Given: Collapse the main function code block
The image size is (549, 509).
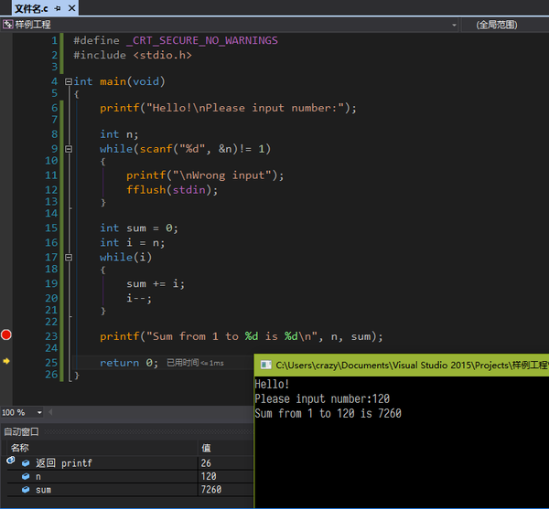Looking at the screenshot, I should tap(68, 81).
